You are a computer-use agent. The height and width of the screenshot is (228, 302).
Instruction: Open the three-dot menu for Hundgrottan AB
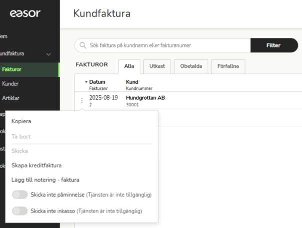[x=82, y=100]
